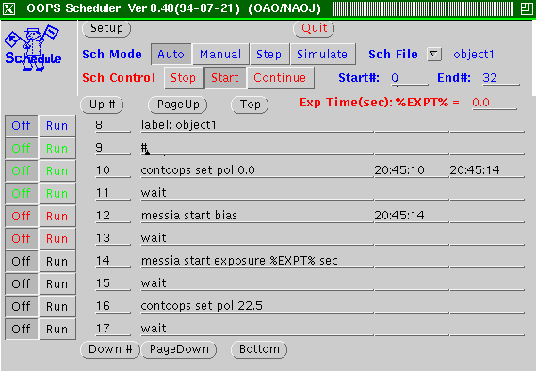Screen dimensions: 536x371
Task: Select Auto schedule mode
Action: pyautogui.click(x=171, y=54)
